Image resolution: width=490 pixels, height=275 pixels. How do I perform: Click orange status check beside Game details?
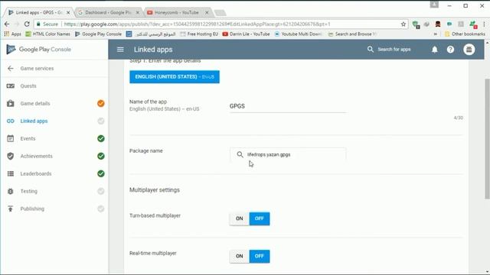[100, 103]
